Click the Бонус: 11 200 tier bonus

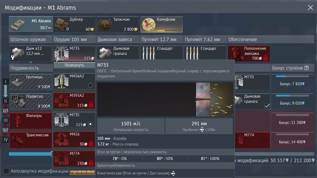[x=292, y=123]
